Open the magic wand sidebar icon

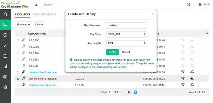[5, 46]
